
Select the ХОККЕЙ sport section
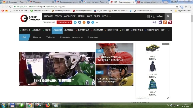click(x=57, y=30)
